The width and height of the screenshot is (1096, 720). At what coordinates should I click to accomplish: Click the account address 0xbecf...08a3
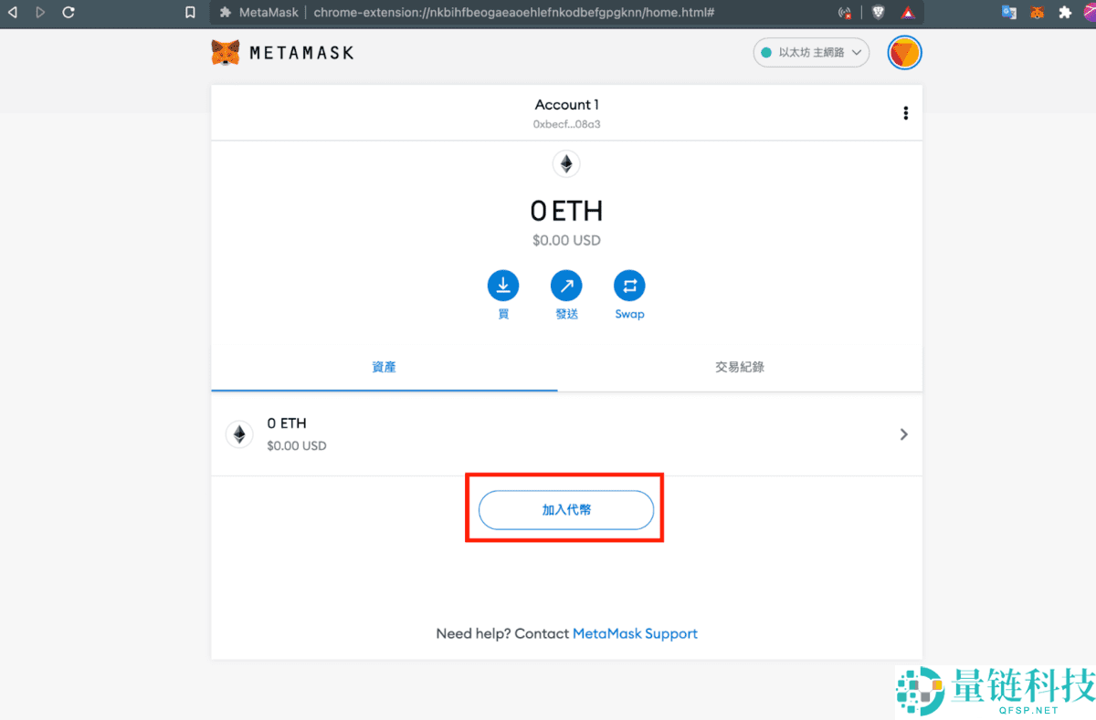(x=566, y=124)
